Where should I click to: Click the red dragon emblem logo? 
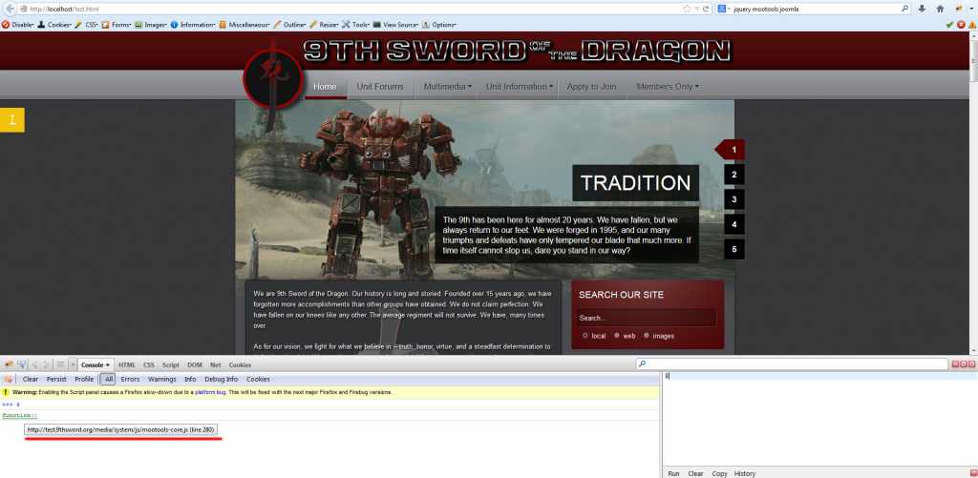pos(270,77)
